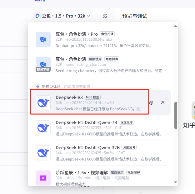Viewport: 195px width, 194px height.
Task: Click the DeepSeek-R1-Distill-Qwen-32B whale logo
Action: pyautogui.click(x=43, y=153)
